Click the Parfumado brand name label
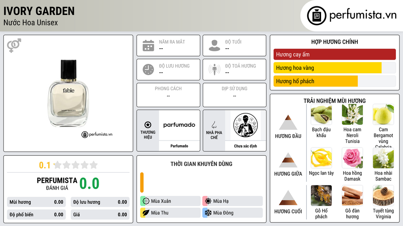403x226 pixels. [179, 146]
